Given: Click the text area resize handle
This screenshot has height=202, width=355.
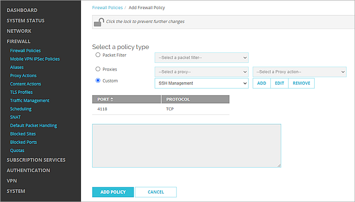Looking at the screenshot, I should click(279, 166).
